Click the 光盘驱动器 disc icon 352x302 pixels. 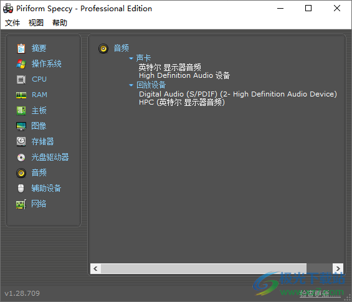(21, 158)
